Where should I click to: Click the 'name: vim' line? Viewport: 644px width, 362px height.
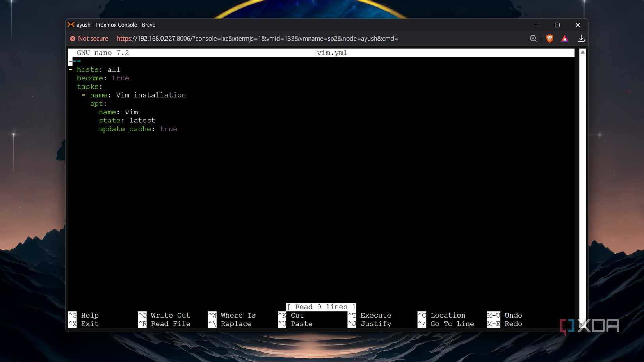pos(118,112)
